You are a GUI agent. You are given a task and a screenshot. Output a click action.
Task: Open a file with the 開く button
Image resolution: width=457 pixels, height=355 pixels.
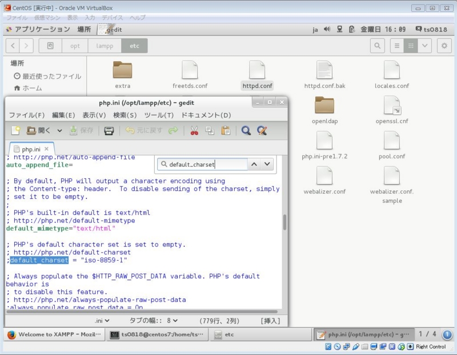(x=38, y=130)
